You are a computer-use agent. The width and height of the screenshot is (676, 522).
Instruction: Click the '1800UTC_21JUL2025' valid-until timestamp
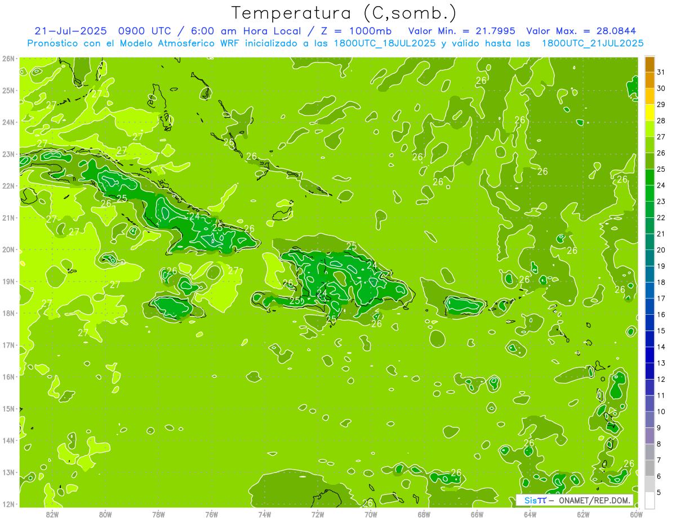pyautogui.click(x=592, y=43)
